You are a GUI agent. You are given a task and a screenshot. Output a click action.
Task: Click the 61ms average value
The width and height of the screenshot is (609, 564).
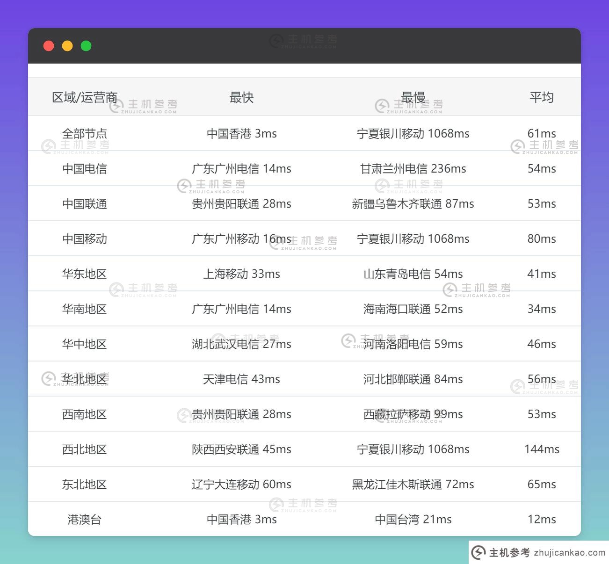tap(542, 134)
